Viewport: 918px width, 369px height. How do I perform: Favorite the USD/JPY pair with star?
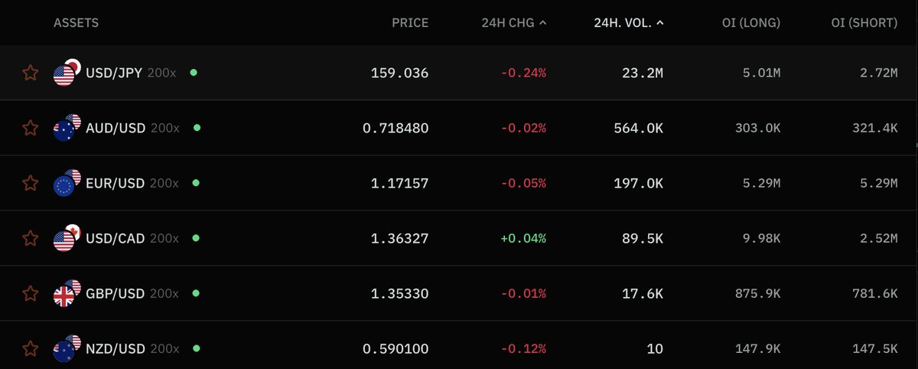coord(30,73)
